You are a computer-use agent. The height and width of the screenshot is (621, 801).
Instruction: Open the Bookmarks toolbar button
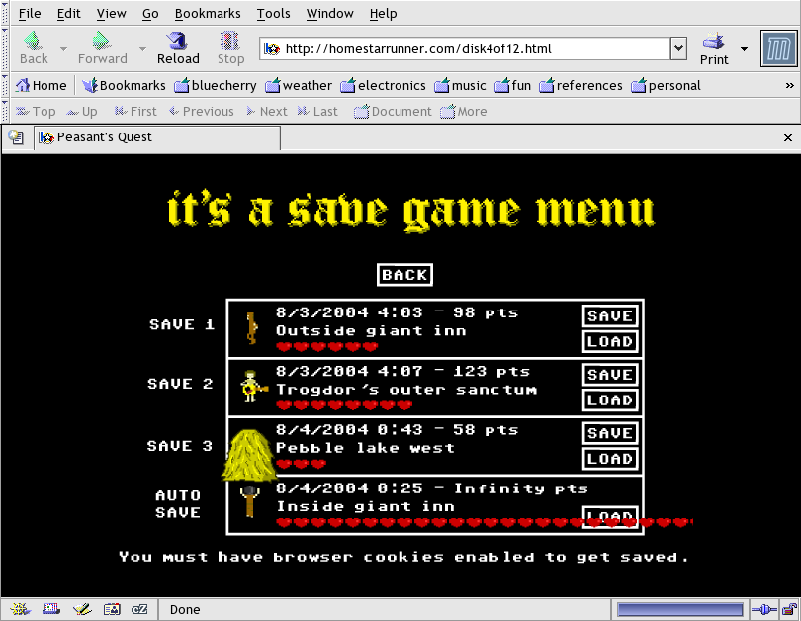click(x=125, y=85)
